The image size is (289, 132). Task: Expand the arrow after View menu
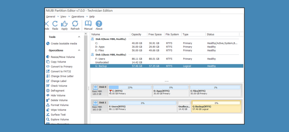tap(69, 17)
